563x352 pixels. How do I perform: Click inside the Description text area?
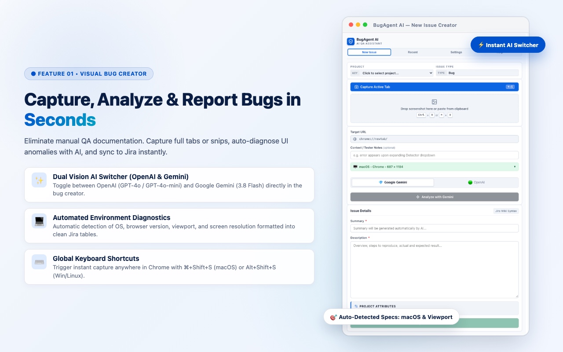[x=435, y=269]
